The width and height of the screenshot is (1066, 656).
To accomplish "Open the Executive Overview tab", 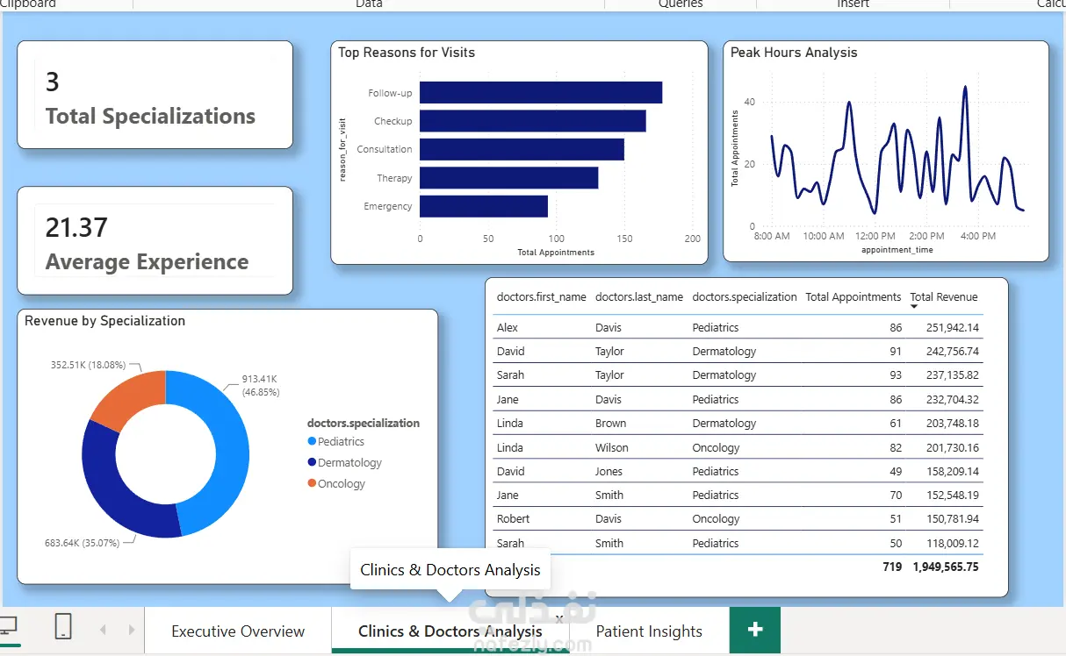I will pyautogui.click(x=238, y=631).
